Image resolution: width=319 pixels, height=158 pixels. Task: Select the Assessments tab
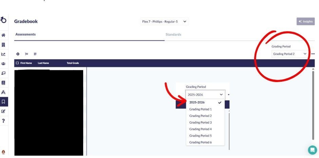click(25, 35)
